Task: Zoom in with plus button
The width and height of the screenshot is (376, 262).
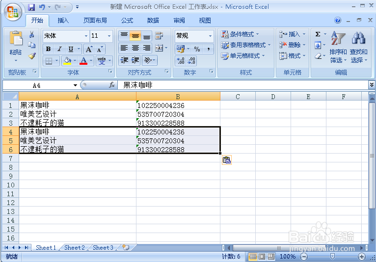Action: tap(362, 257)
